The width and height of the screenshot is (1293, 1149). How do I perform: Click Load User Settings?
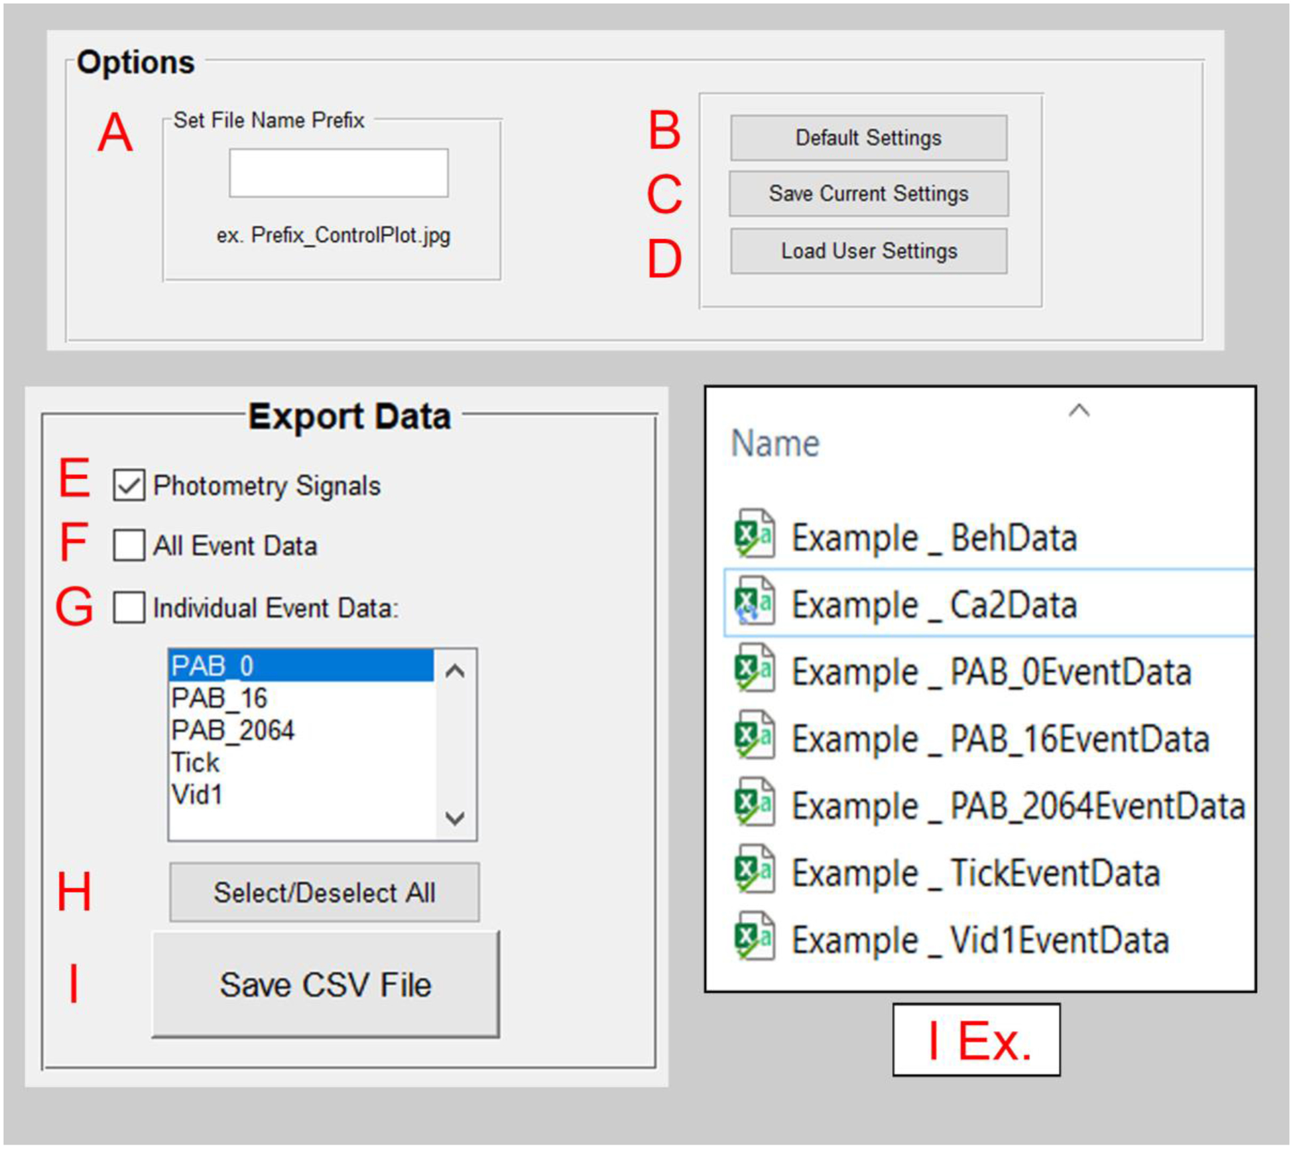tap(869, 251)
